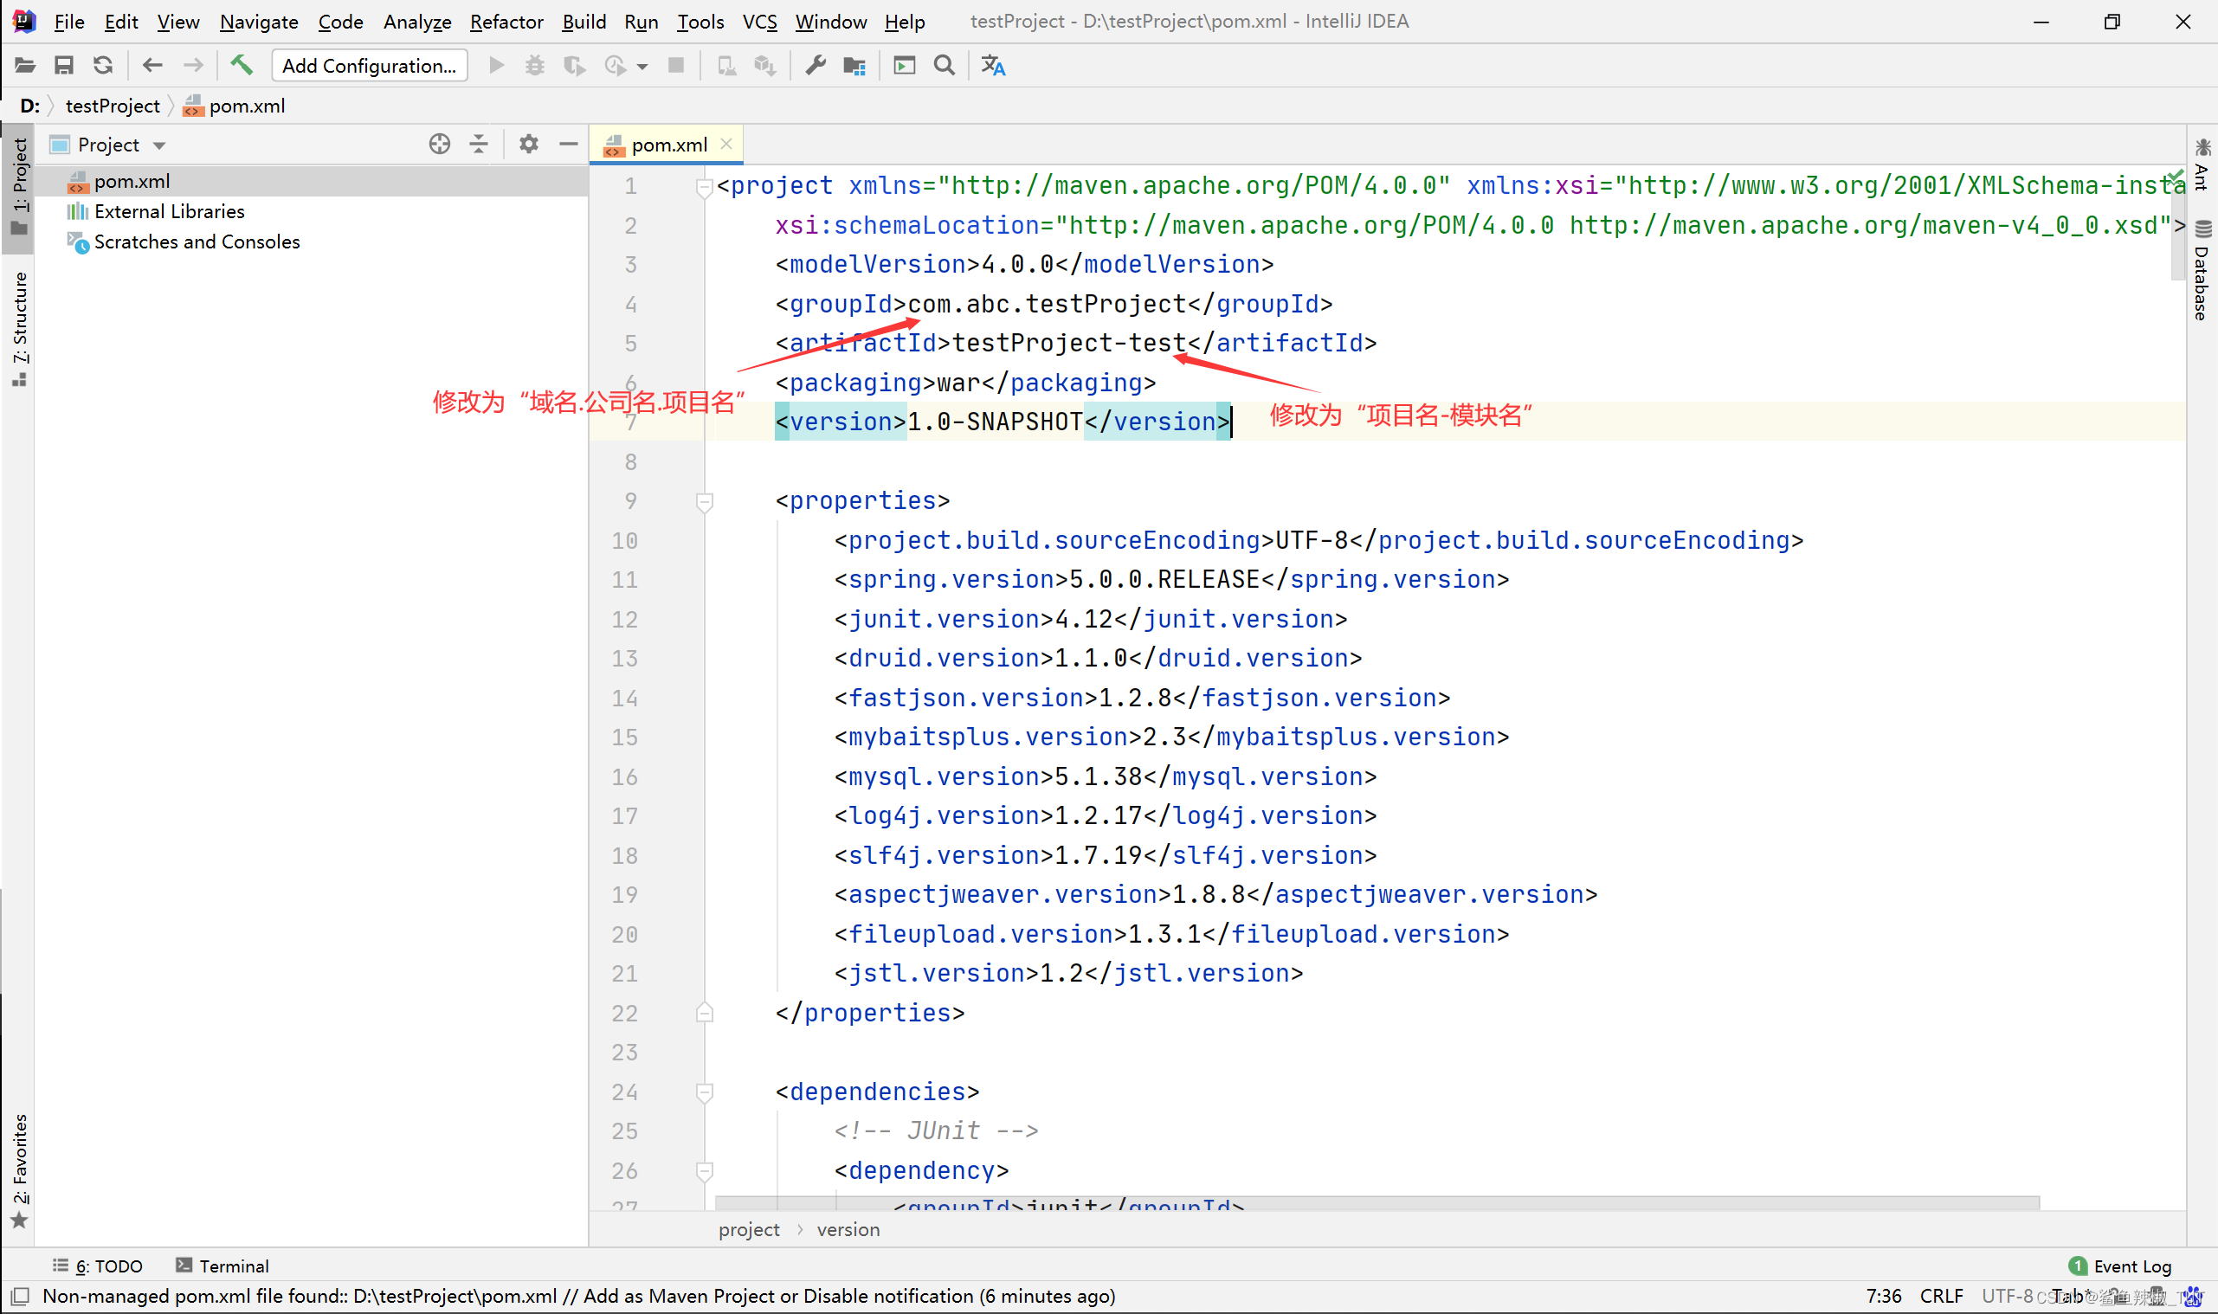This screenshot has height=1314, width=2218.
Task: Click testProject in the breadcrumb path
Action: point(113,106)
